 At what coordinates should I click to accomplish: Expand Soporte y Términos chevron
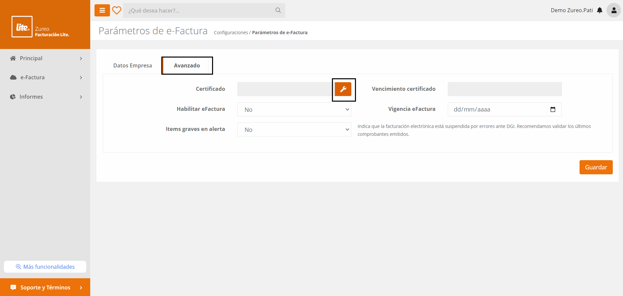tap(81, 288)
